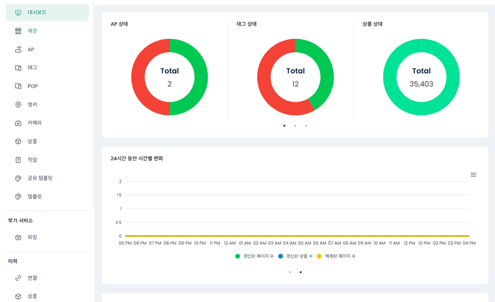495x302 pixels.
Task: Click the box icon beside 상품 above 작업
Action: click(18, 141)
